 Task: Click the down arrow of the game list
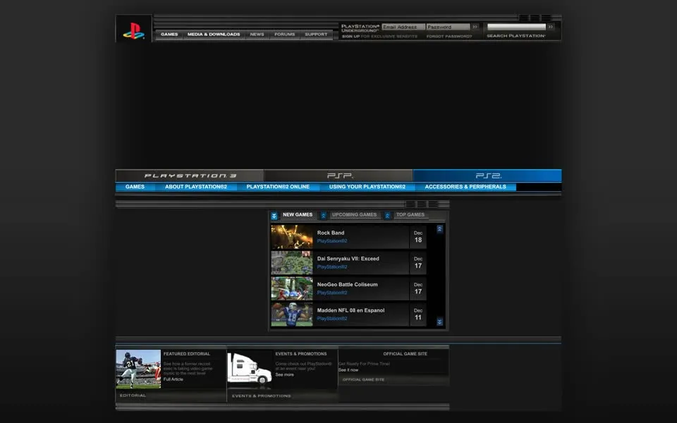click(439, 321)
